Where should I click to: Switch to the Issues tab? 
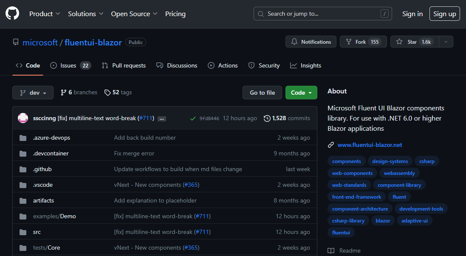pyautogui.click(x=71, y=66)
